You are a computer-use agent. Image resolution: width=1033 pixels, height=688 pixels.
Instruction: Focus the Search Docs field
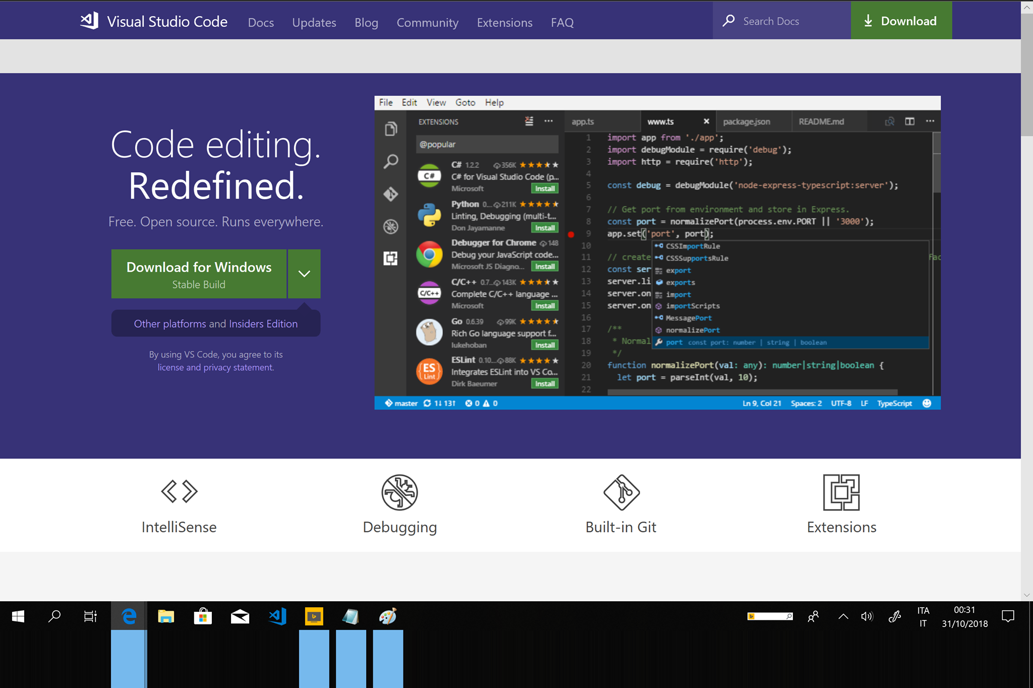(x=781, y=21)
